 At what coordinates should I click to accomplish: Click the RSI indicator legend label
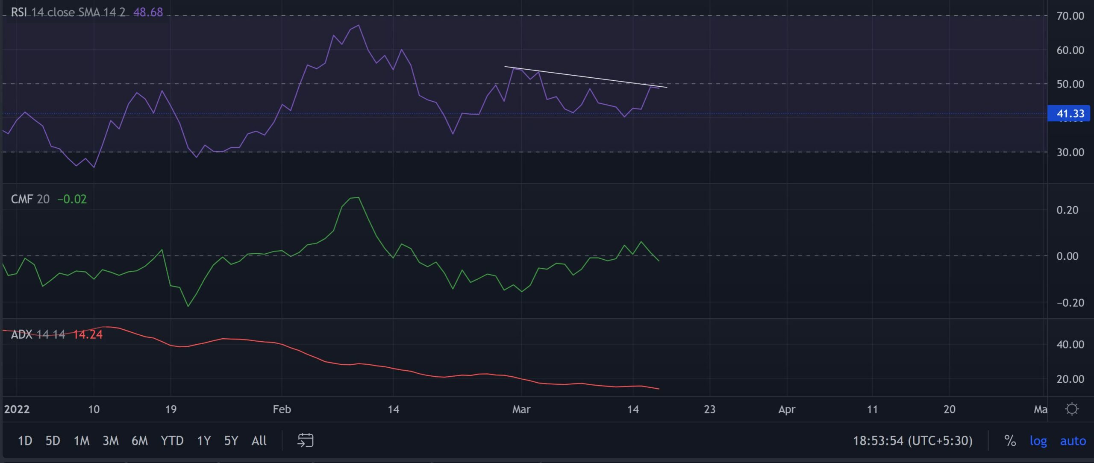(68, 12)
